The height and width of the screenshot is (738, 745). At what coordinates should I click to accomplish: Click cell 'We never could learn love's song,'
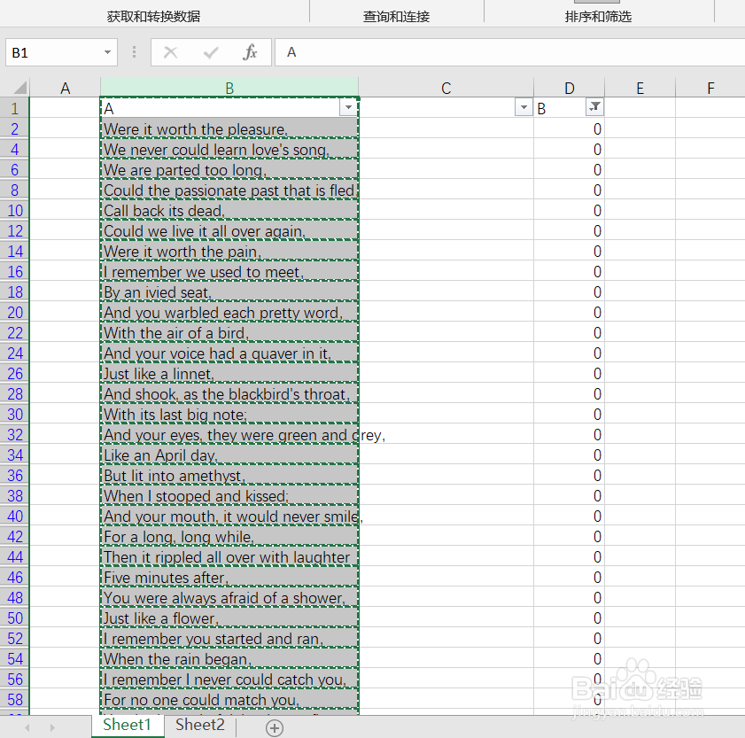[x=229, y=149]
